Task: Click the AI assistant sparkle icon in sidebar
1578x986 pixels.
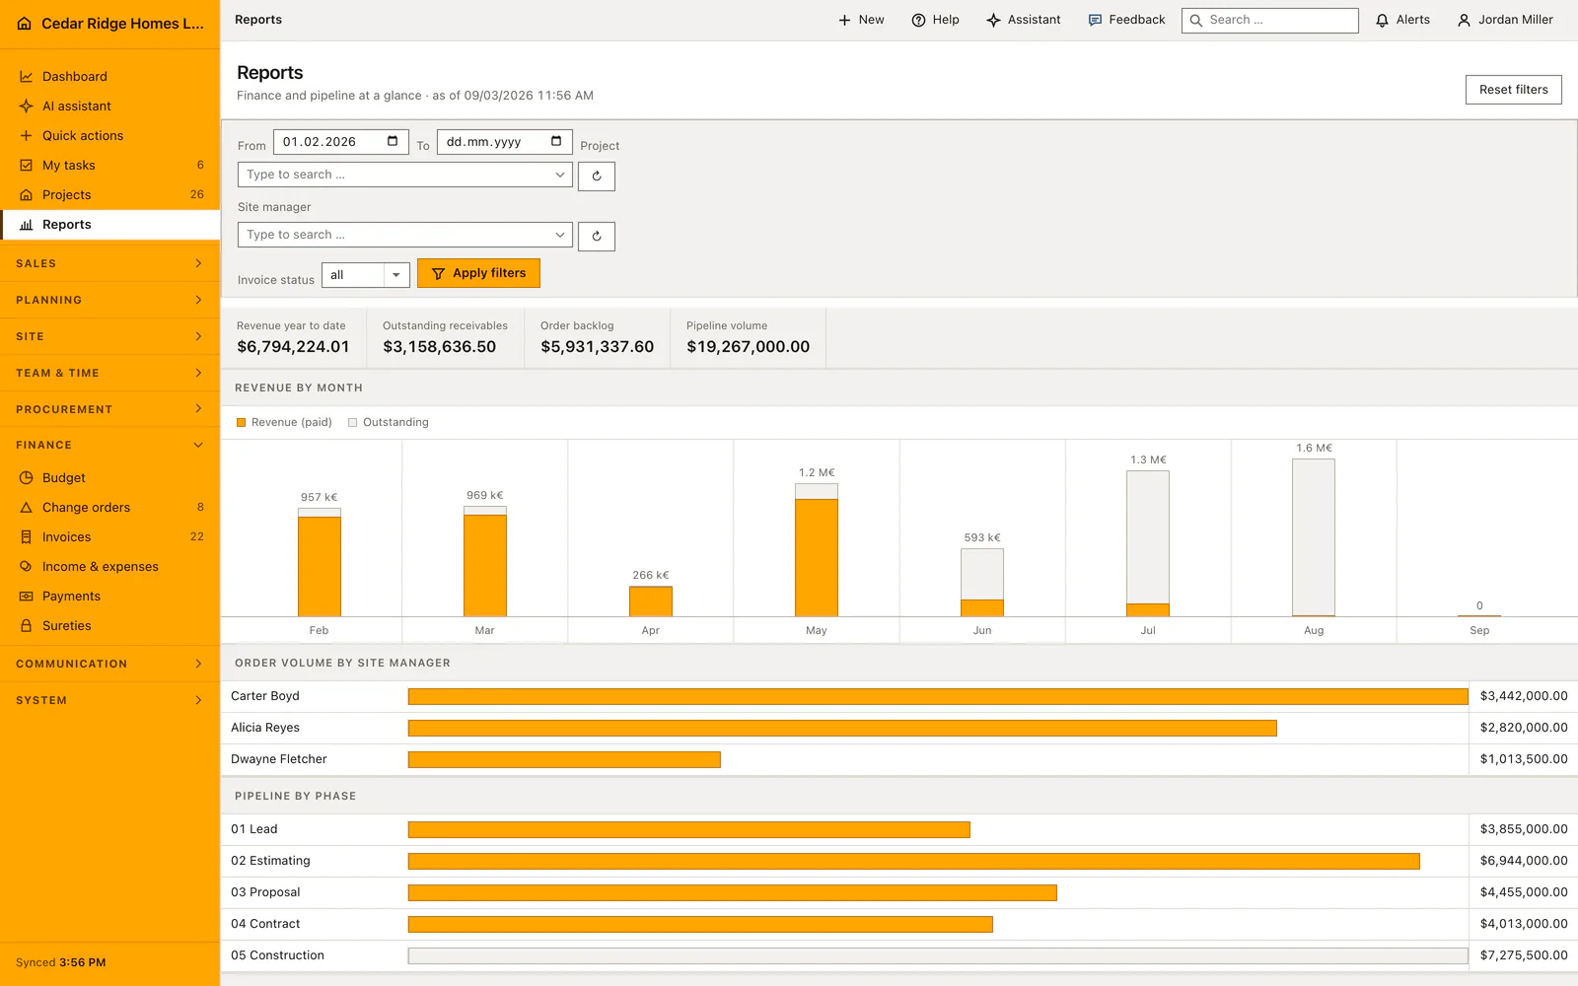Action: point(27,106)
